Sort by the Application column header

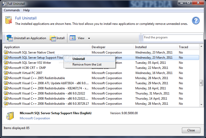46,47
